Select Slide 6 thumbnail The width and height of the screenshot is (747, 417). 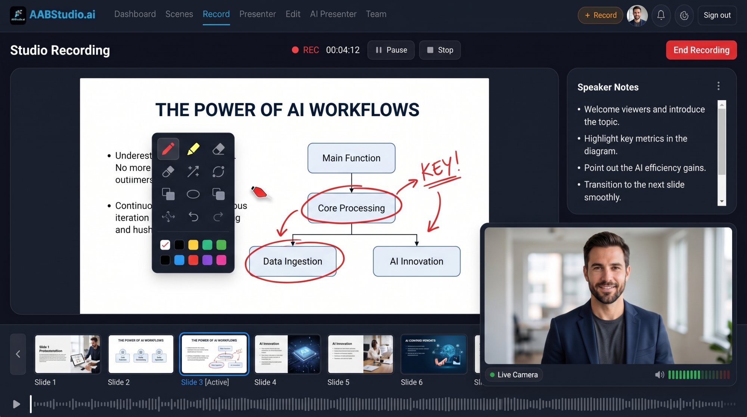click(434, 354)
